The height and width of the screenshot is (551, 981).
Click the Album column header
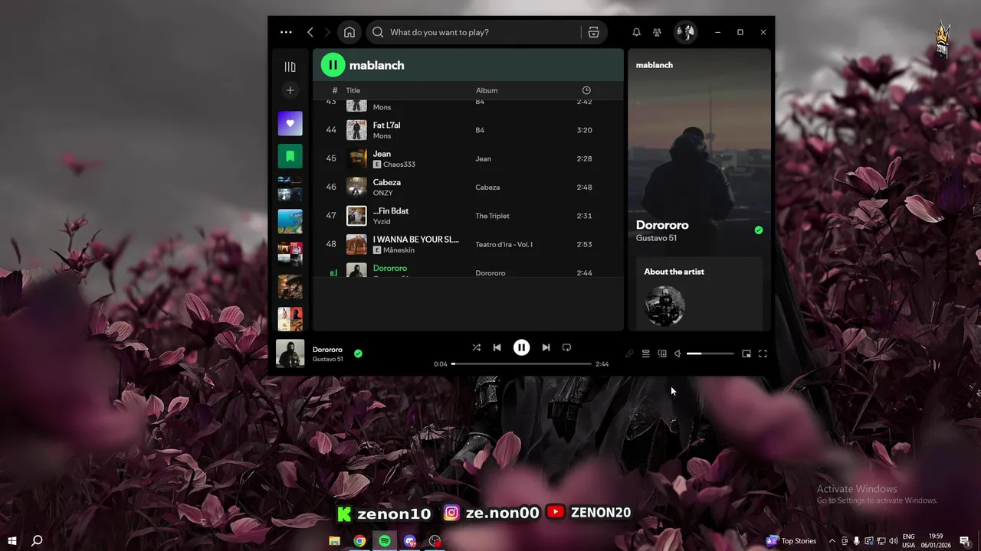pos(487,90)
